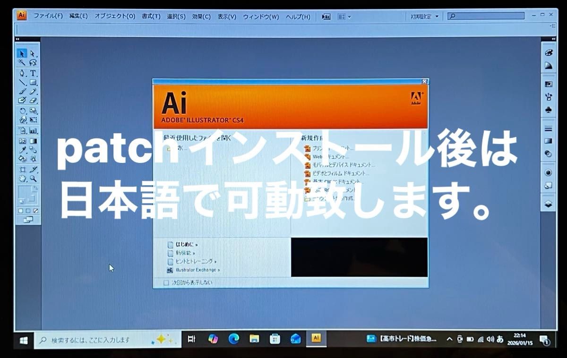Image resolution: width=567 pixels, height=358 pixels.
Task: Select the Hand tool
Action: (x=22, y=179)
